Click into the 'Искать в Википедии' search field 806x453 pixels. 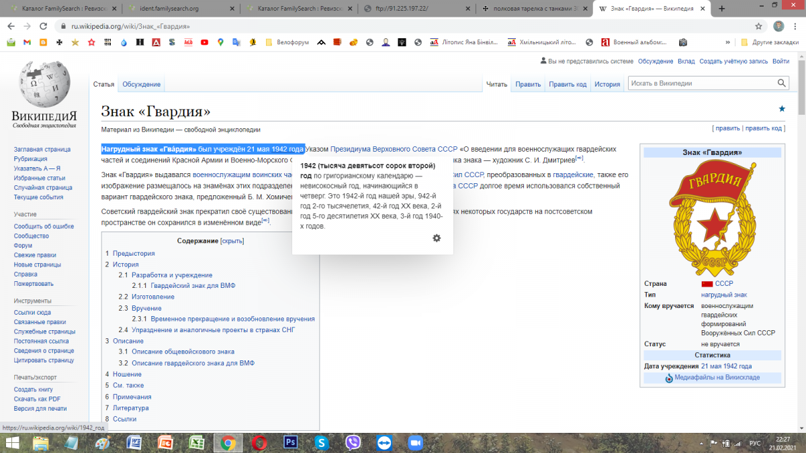tap(701, 83)
